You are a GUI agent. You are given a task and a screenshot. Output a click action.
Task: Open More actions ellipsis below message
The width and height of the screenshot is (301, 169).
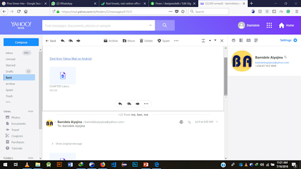click(146, 104)
